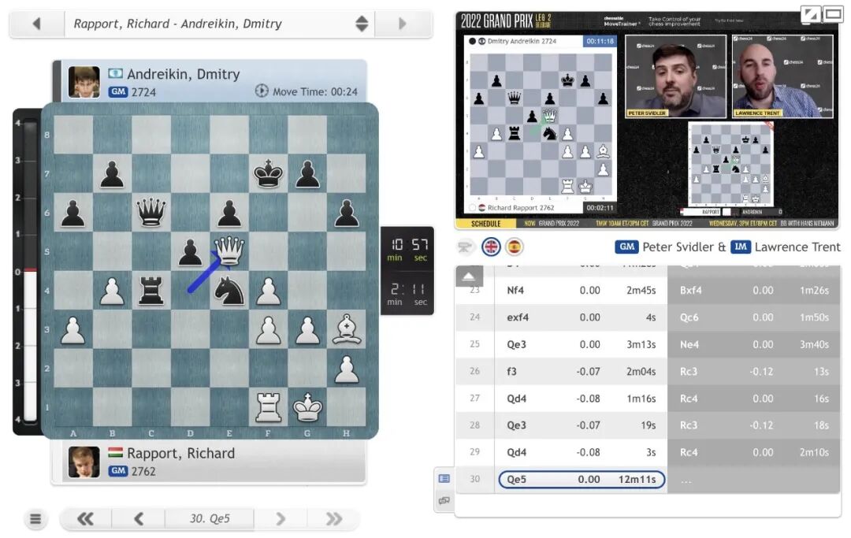Select the white bishop on h3
The width and height of the screenshot is (851, 538).
click(x=346, y=329)
